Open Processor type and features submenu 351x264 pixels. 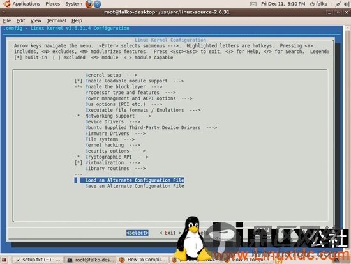pos(130,93)
